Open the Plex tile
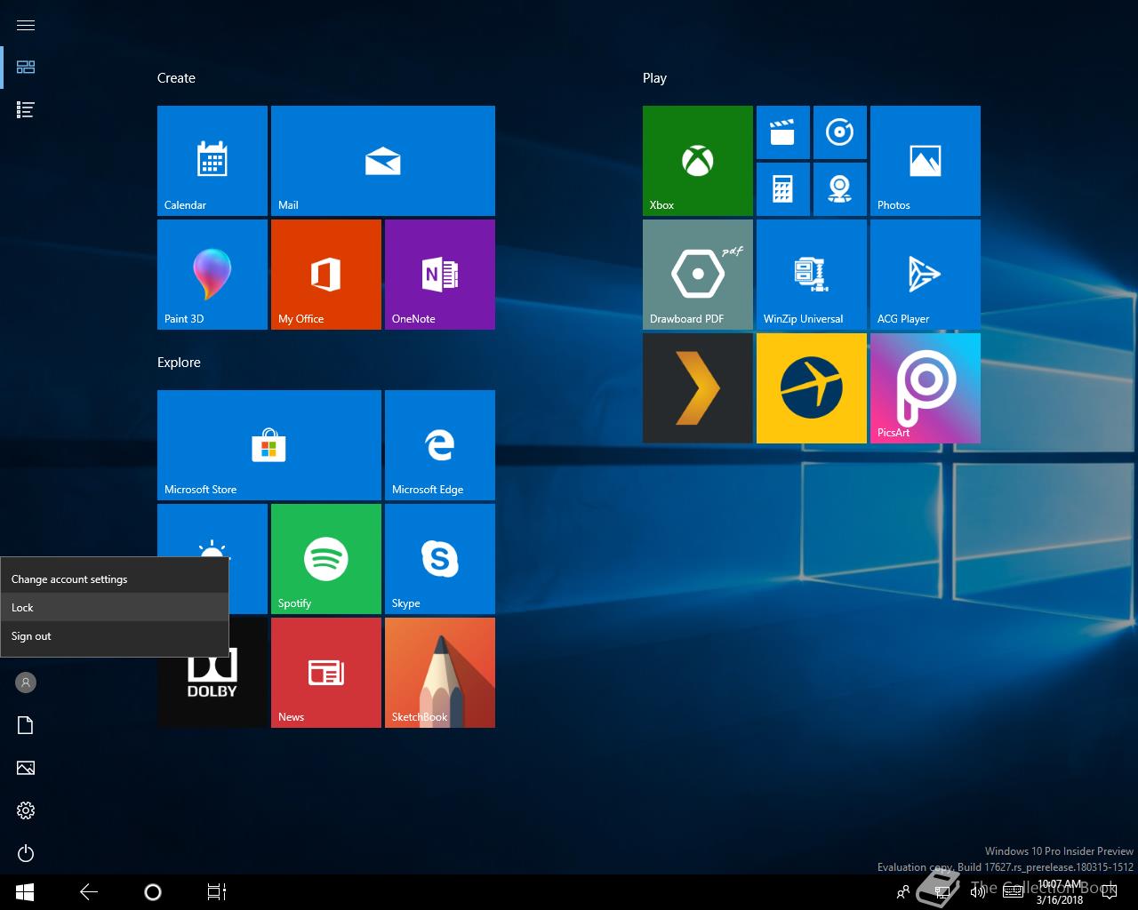Viewport: 1138px width, 910px height. [698, 388]
